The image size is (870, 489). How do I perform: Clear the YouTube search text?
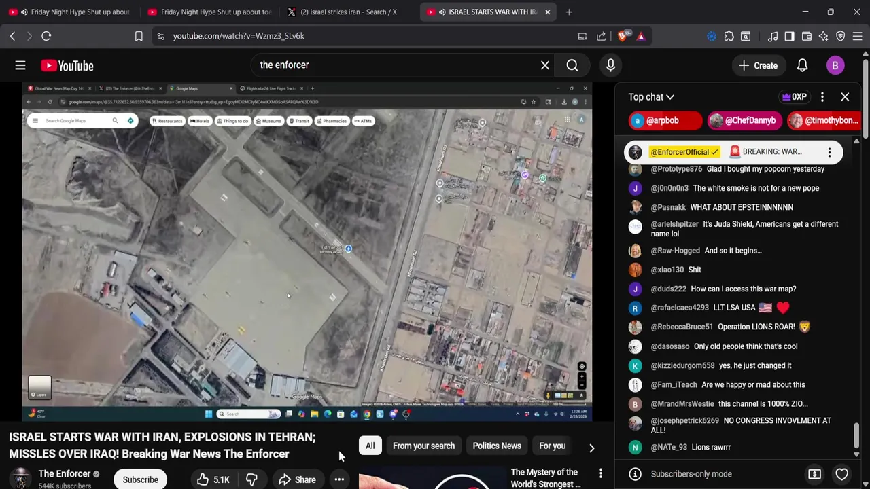click(545, 65)
